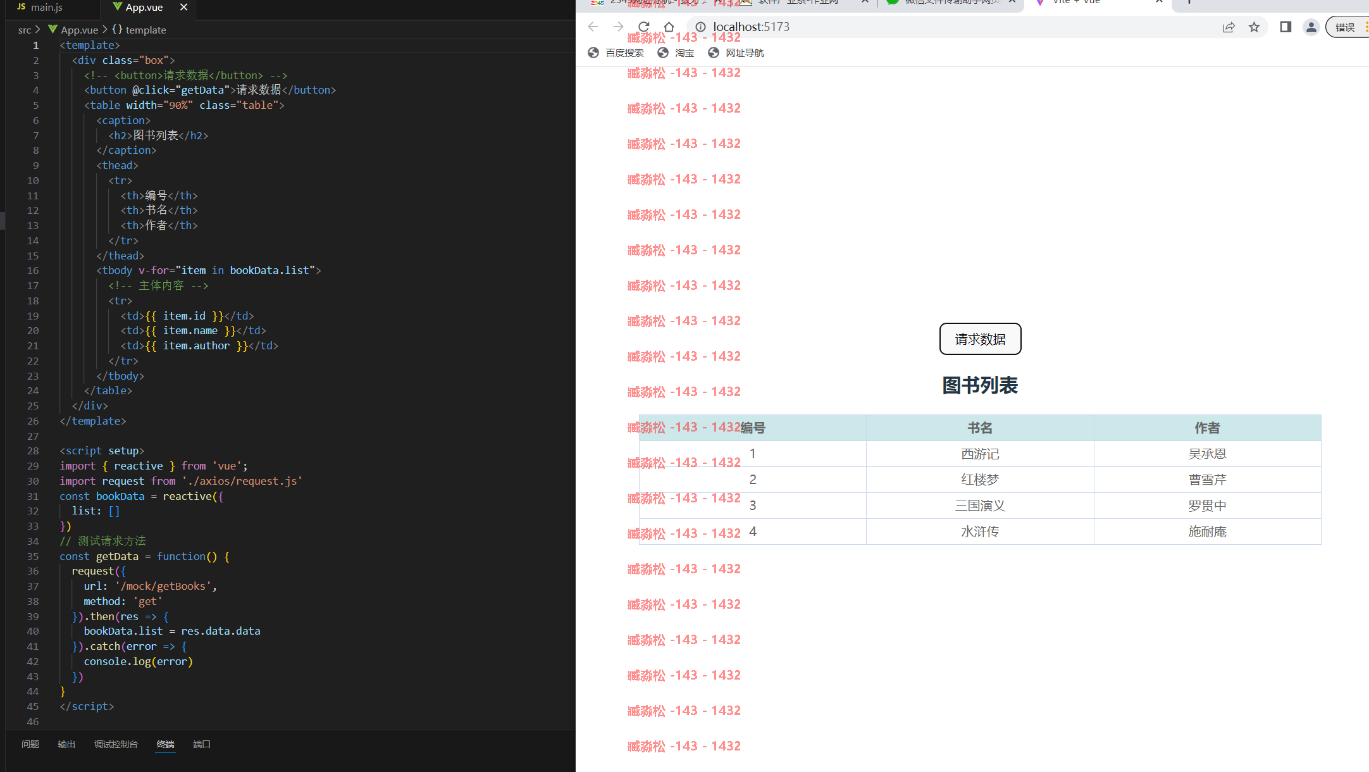Open the 调试控制台 panel tab
Screen dimensions: 1369x772
(x=116, y=744)
